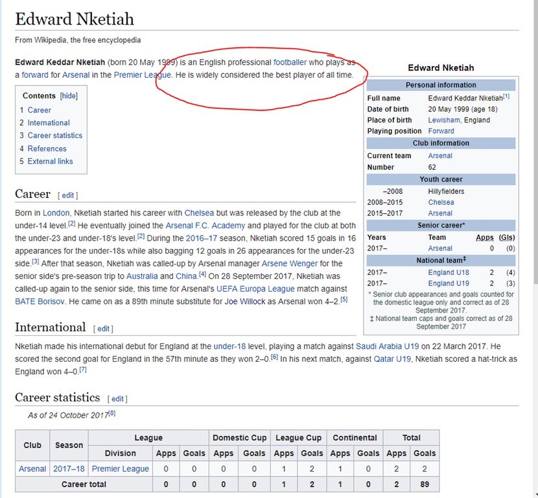This screenshot has width=538, height=498.
Task: Open Arsenal link in statistics table
Action: pyautogui.click(x=32, y=469)
